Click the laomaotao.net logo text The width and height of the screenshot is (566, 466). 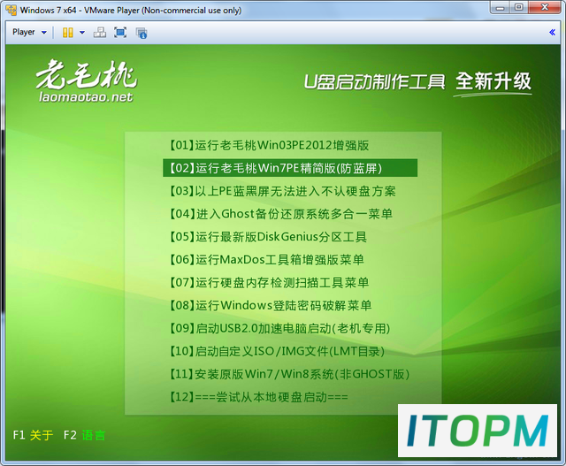pyautogui.click(x=86, y=97)
